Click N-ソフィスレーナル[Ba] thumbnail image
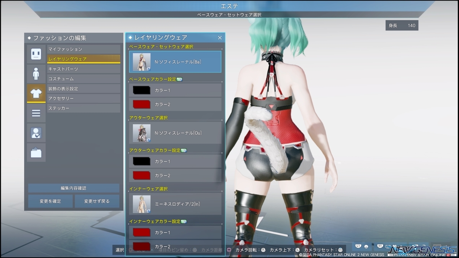The image size is (459, 258). coord(142,62)
